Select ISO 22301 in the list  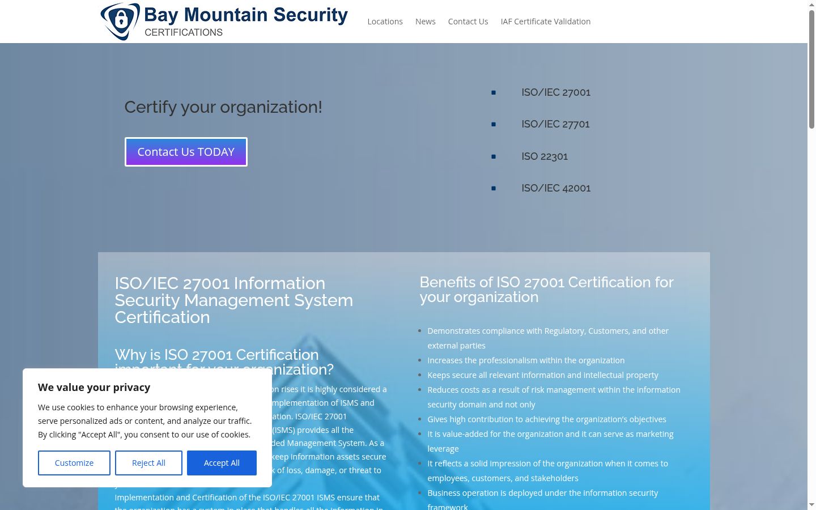click(545, 156)
